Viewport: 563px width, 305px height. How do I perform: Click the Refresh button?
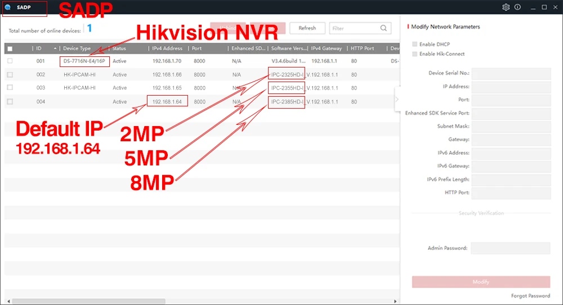click(307, 28)
